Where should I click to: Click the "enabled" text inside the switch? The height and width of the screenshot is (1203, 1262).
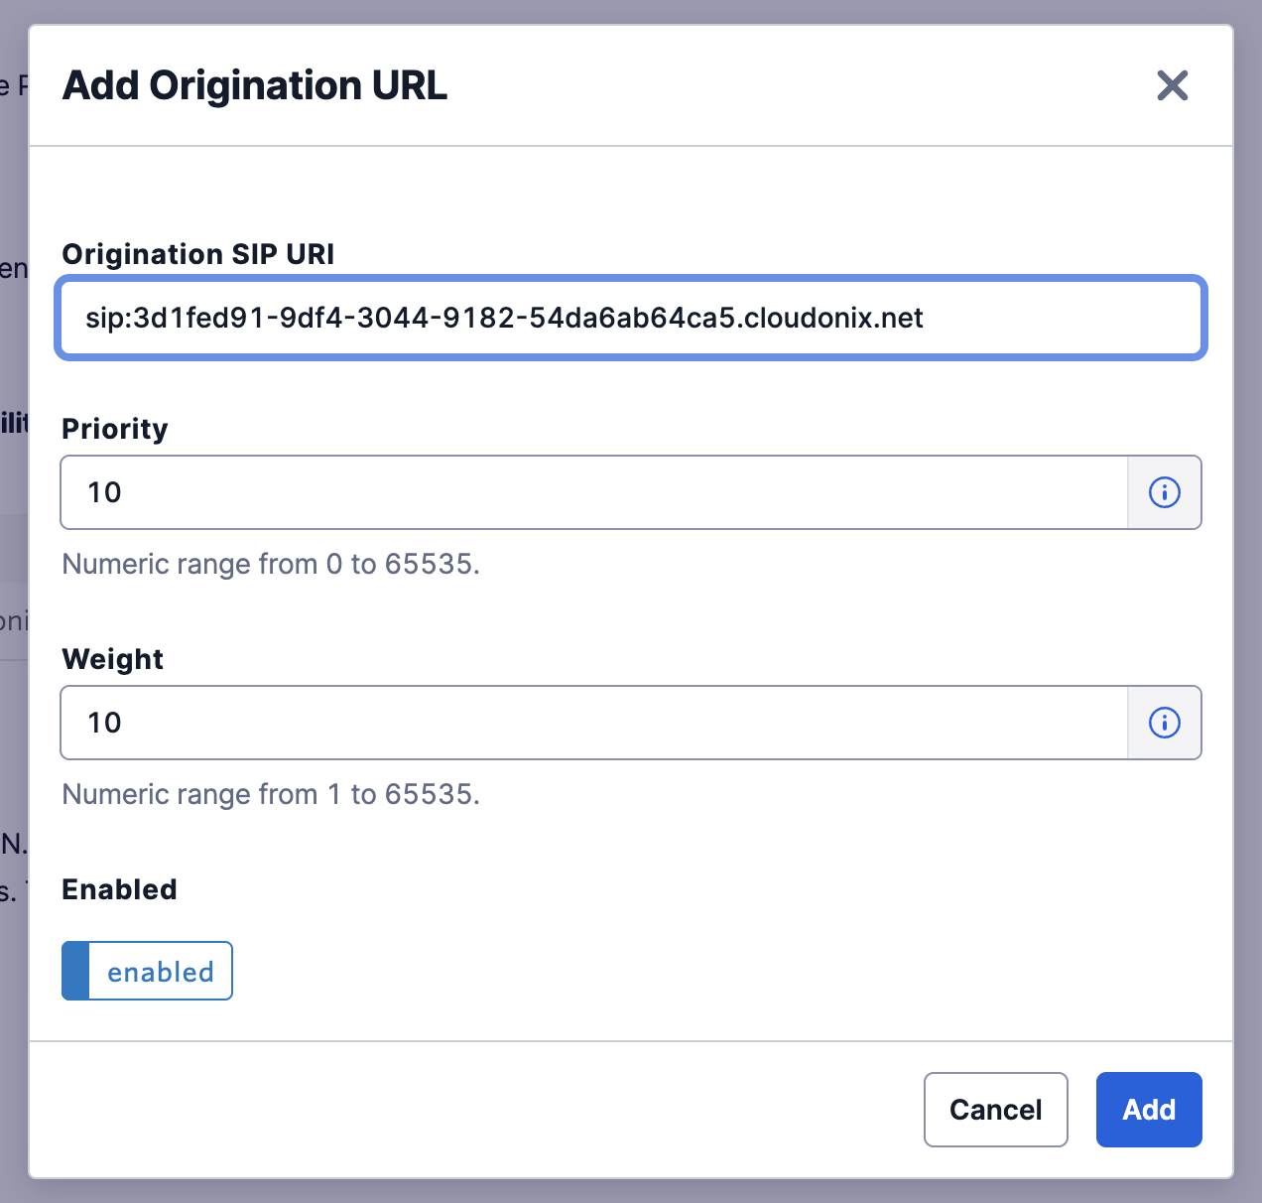tap(161, 972)
